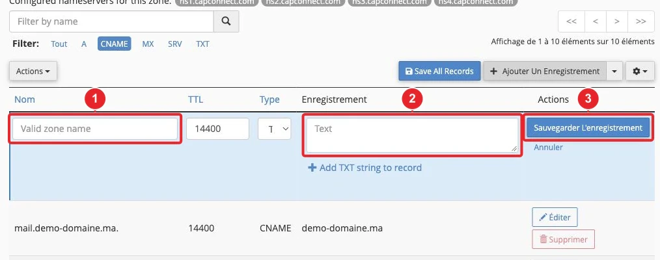Image resolution: width=660 pixels, height=260 pixels.
Task: Click the Text record textarea
Action: [x=412, y=135]
